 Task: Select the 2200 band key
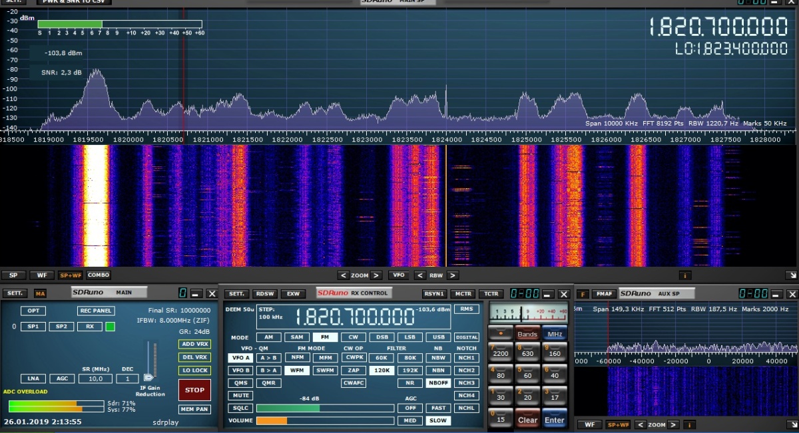click(501, 353)
